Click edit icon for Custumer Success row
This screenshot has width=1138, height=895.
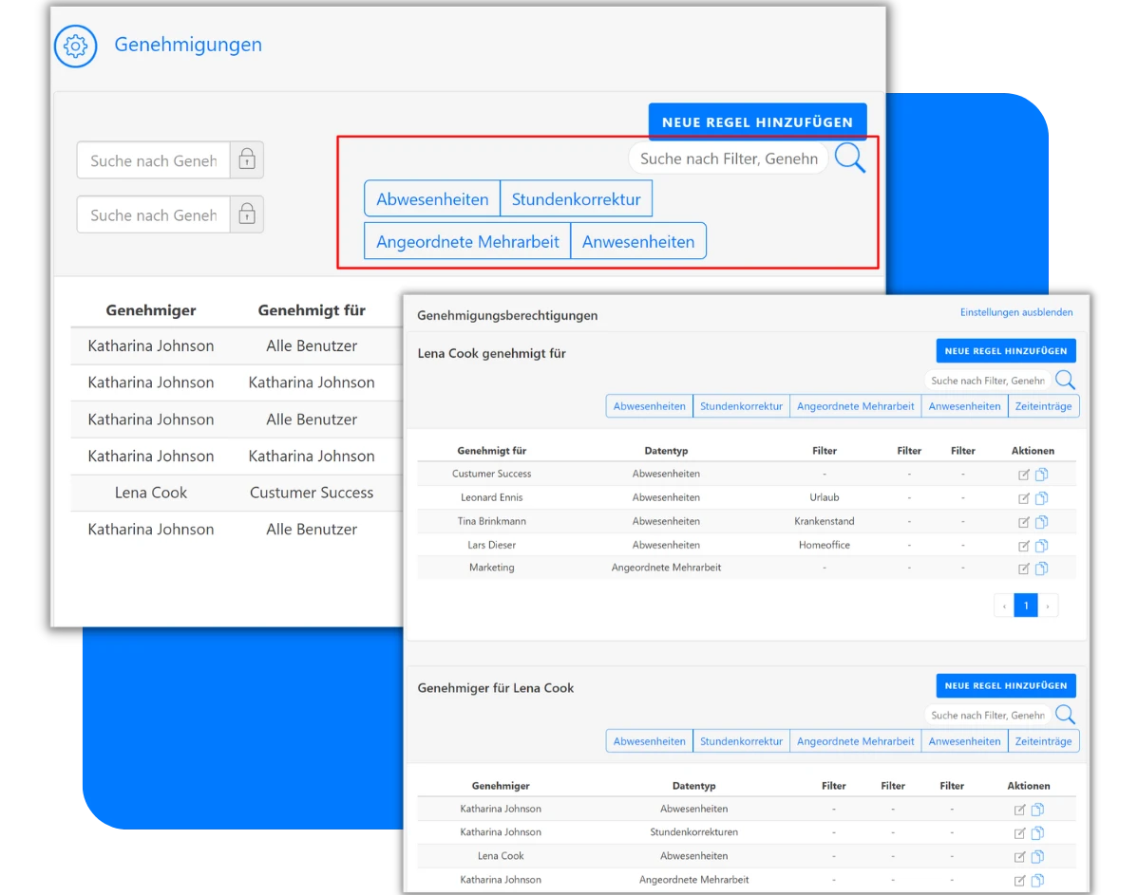point(1023,475)
